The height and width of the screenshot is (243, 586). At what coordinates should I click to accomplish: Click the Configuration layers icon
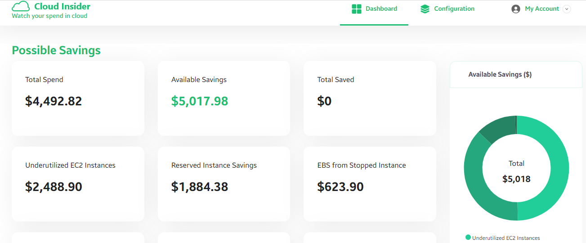(425, 9)
